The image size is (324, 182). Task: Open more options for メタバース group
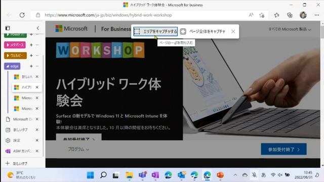coord(37,45)
